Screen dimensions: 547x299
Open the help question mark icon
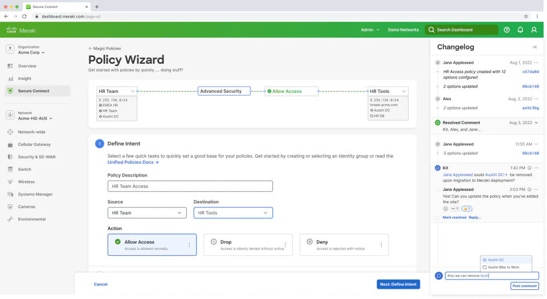point(507,30)
